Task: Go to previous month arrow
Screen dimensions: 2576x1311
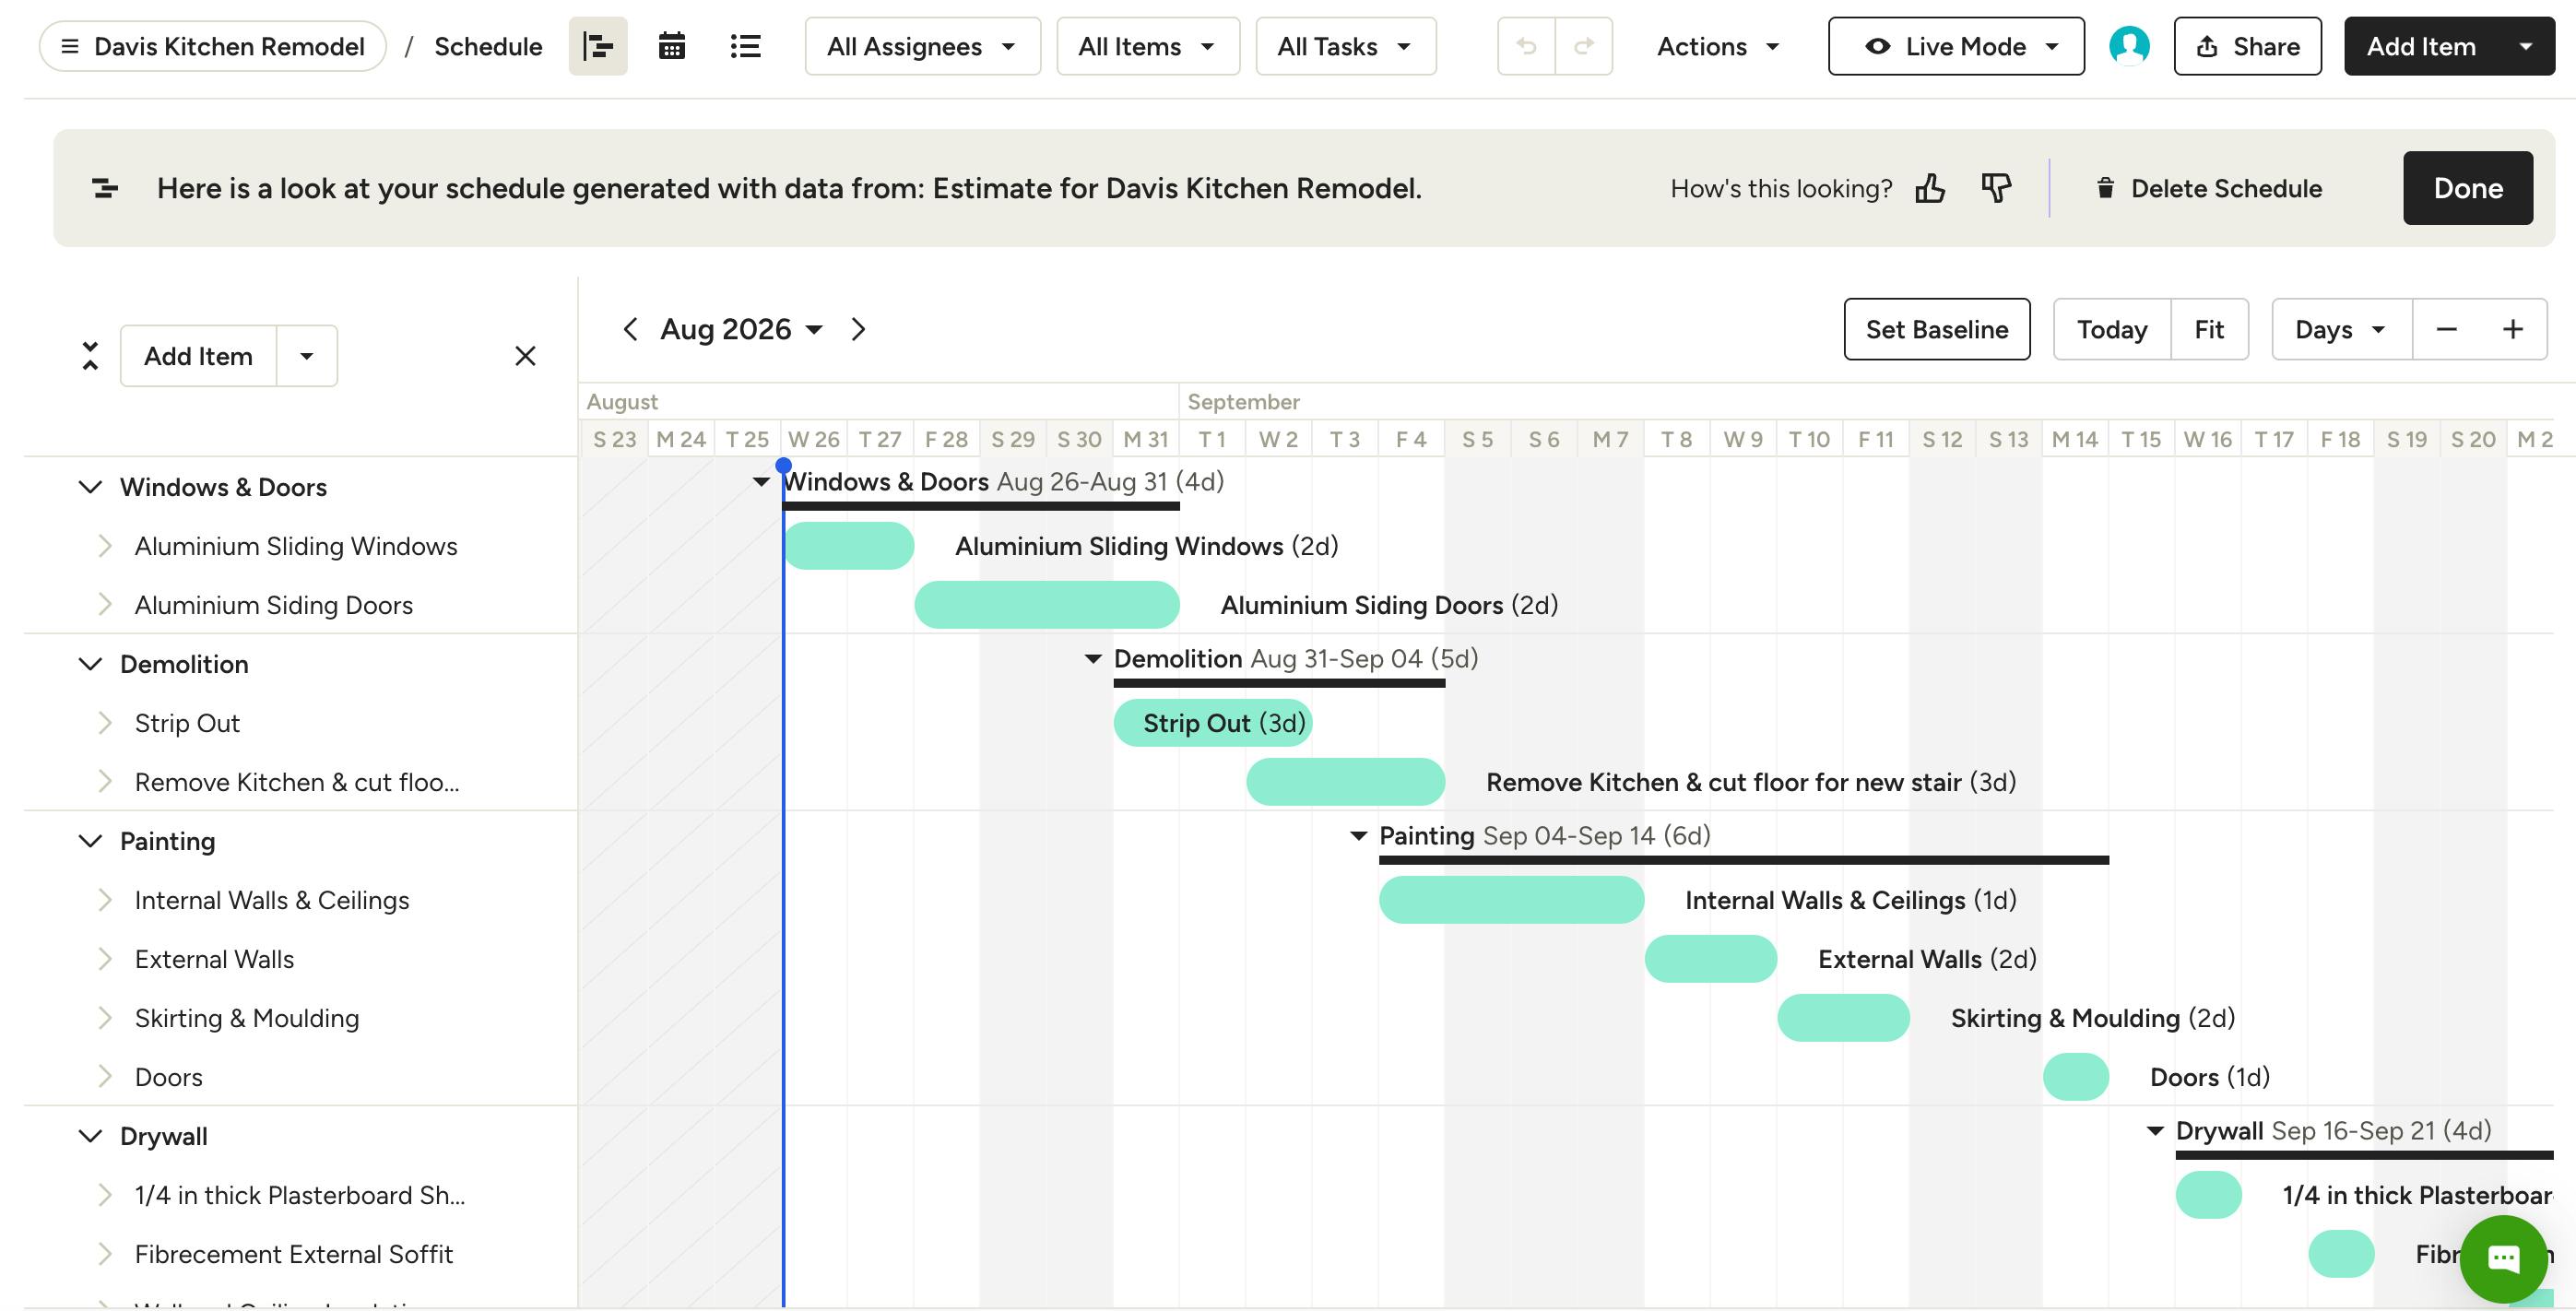Action: coord(630,329)
